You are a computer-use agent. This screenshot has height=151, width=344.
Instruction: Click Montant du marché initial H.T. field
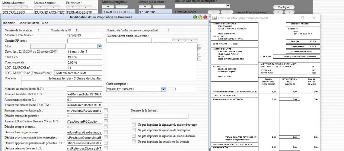(x=84, y=89)
